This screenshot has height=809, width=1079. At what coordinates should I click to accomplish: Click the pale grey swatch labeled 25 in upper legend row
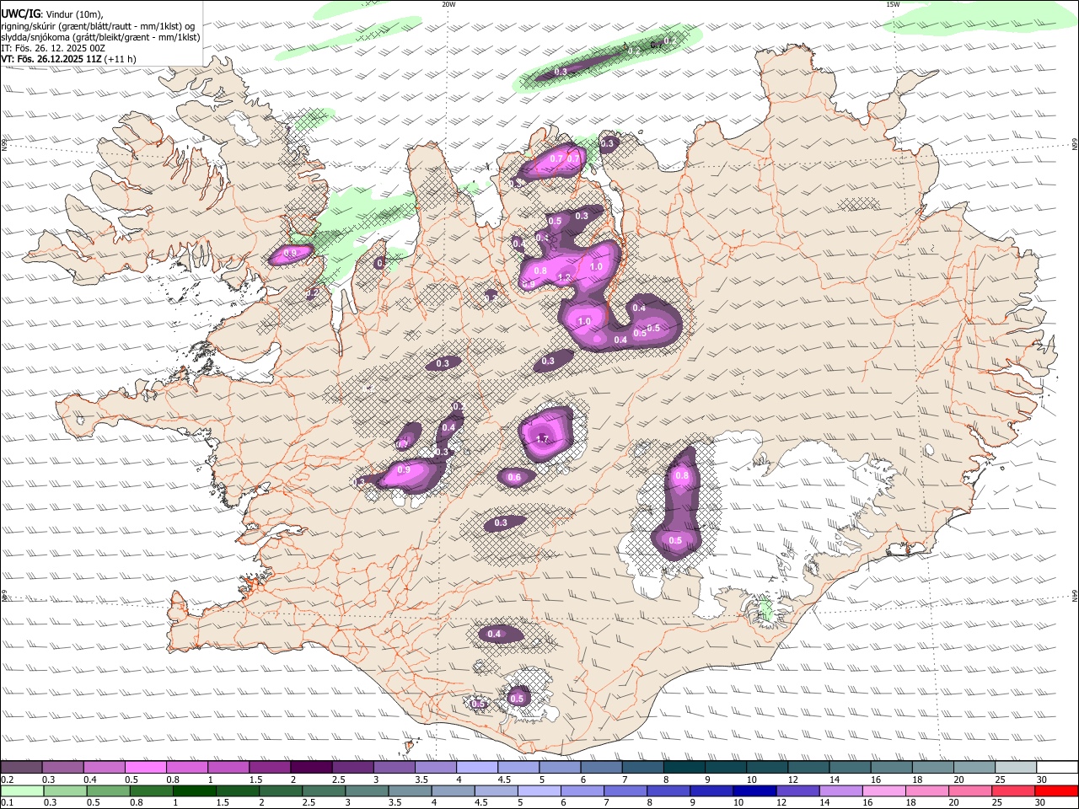pos(1016,768)
